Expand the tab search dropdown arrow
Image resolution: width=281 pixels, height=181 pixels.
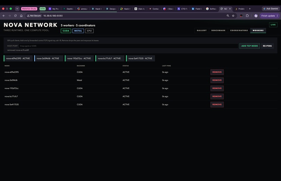tap(17, 9)
